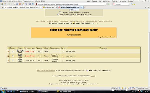Click the row icon left of the 11:53 entry
150x93 pixels.
pyautogui.click(x=8, y=51)
